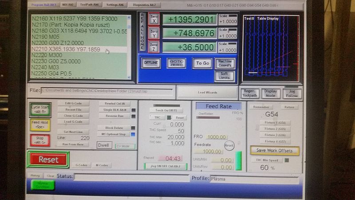Click the Z axis Scale field
355x200 pixels.
tap(228, 50)
